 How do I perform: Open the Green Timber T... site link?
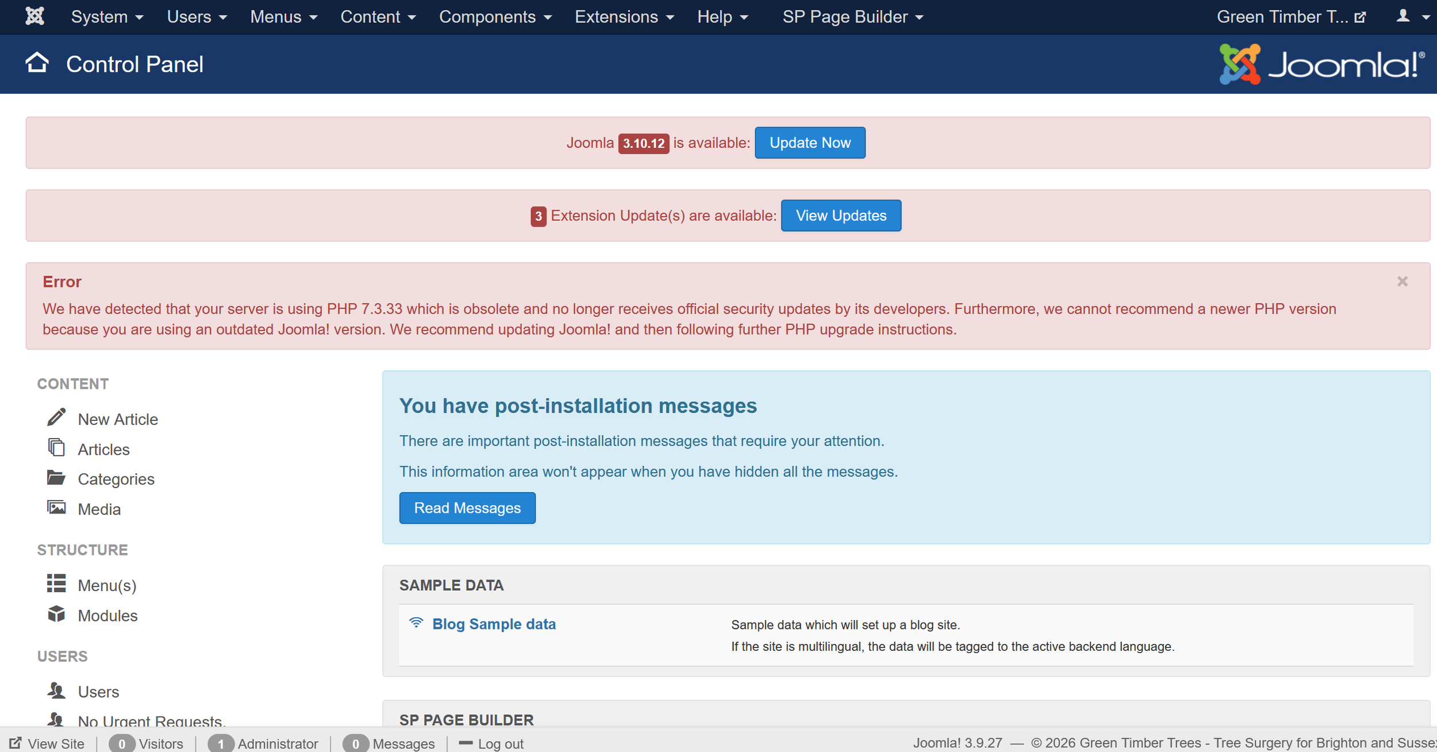[1282, 17]
